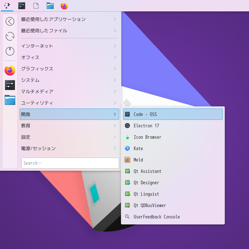Screen dimensions: 249x249
Task: Click the blank document icon in panel
Action: [x=36, y=6]
